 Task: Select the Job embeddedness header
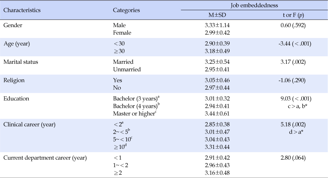(x=254, y=5)
